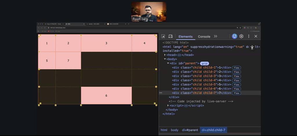Click grid cell 3 on the page
The image size is (297, 136).
(106, 43)
